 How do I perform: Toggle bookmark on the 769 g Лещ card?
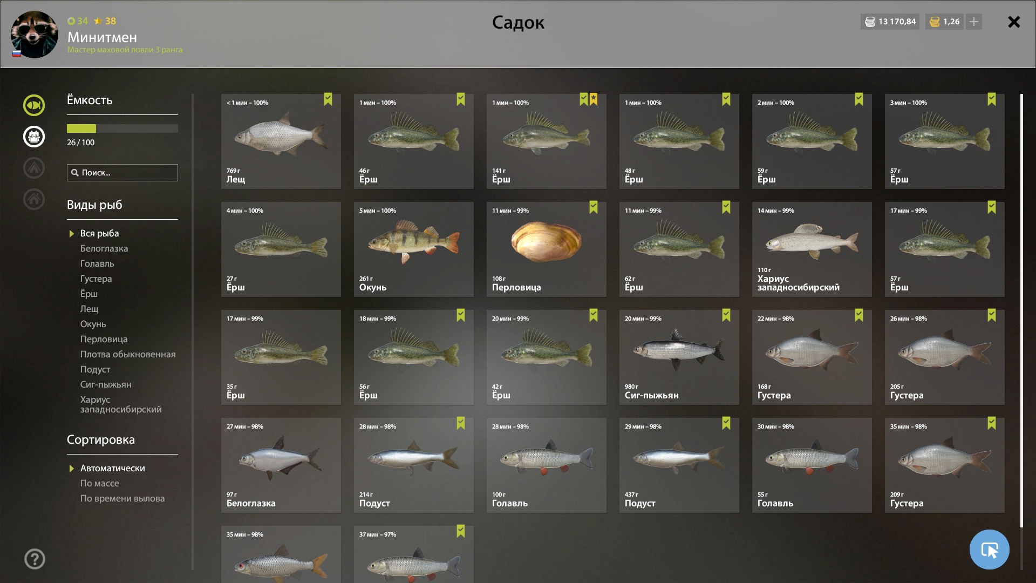click(328, 99)
